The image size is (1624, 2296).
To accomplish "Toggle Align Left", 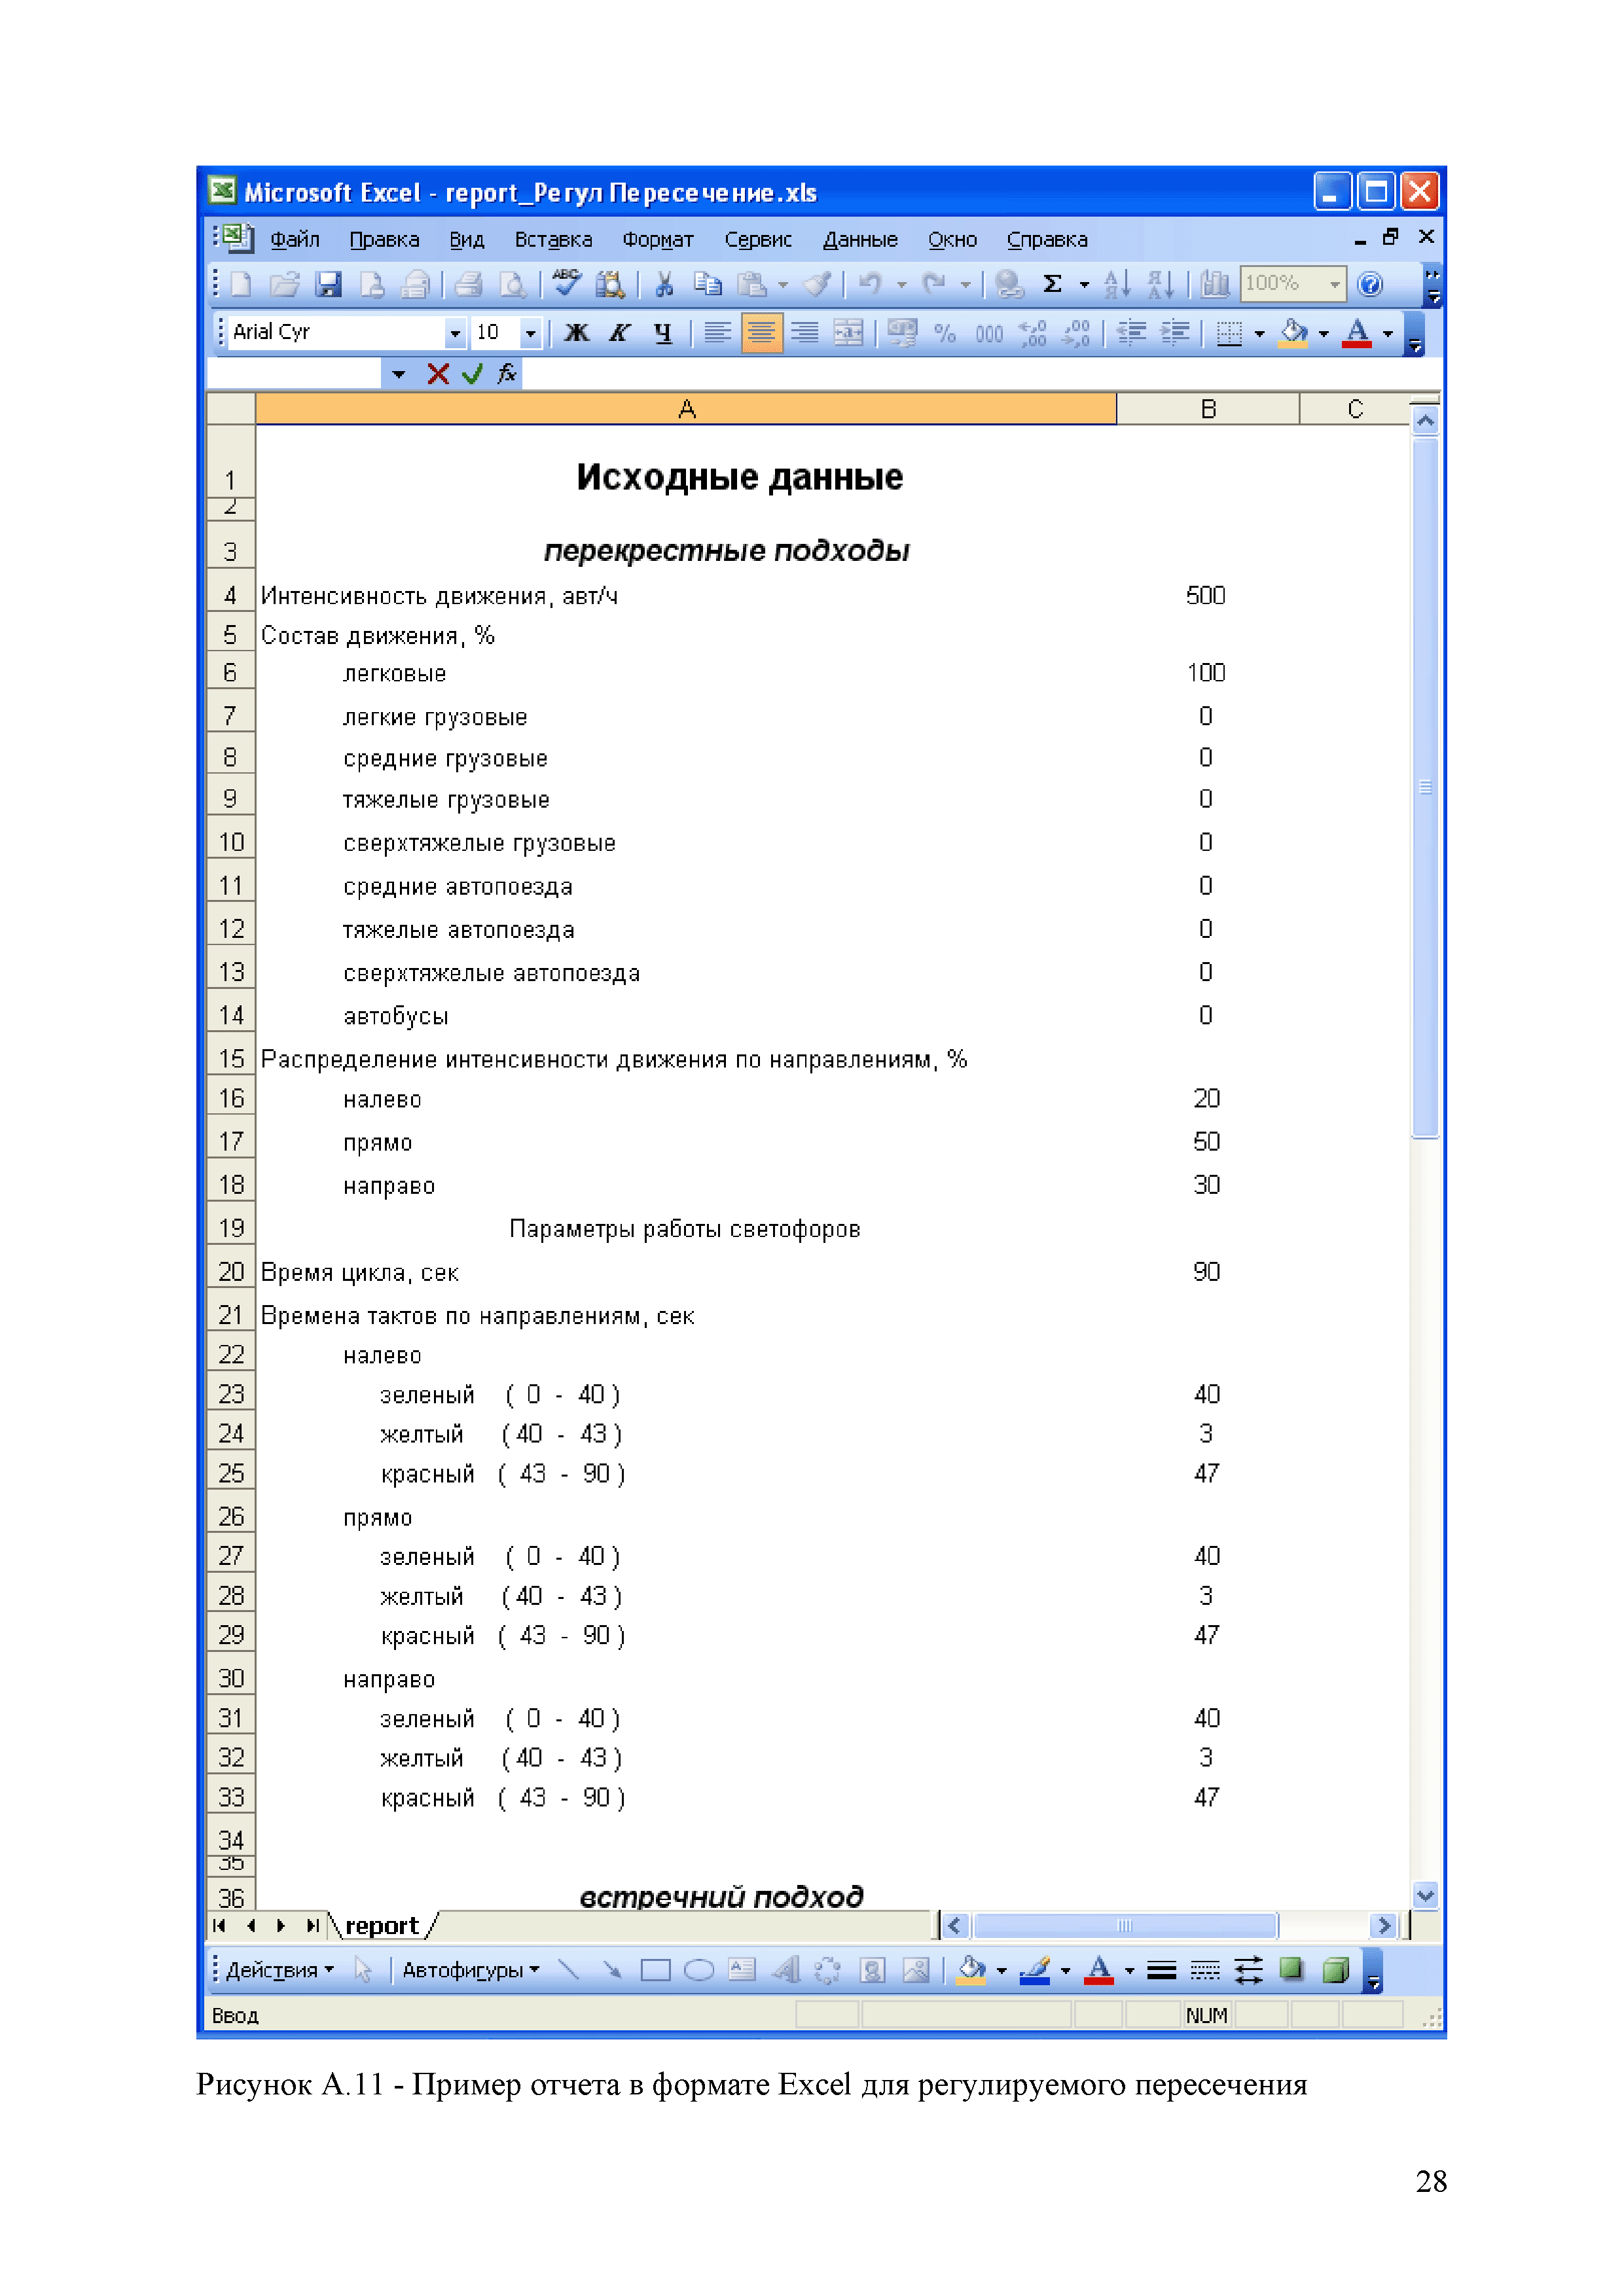I will coord(717,333).
